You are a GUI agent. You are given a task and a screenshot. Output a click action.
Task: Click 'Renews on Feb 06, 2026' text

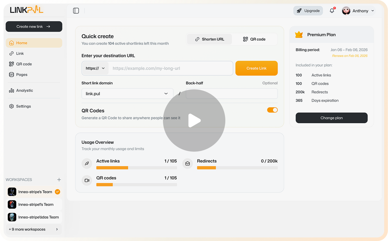tap(350, 56)
